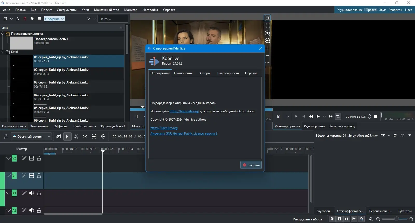The height and width of the screenshot is (223, 415).
Task: Toggle effects on the V1 track
Action: [24, 176]
